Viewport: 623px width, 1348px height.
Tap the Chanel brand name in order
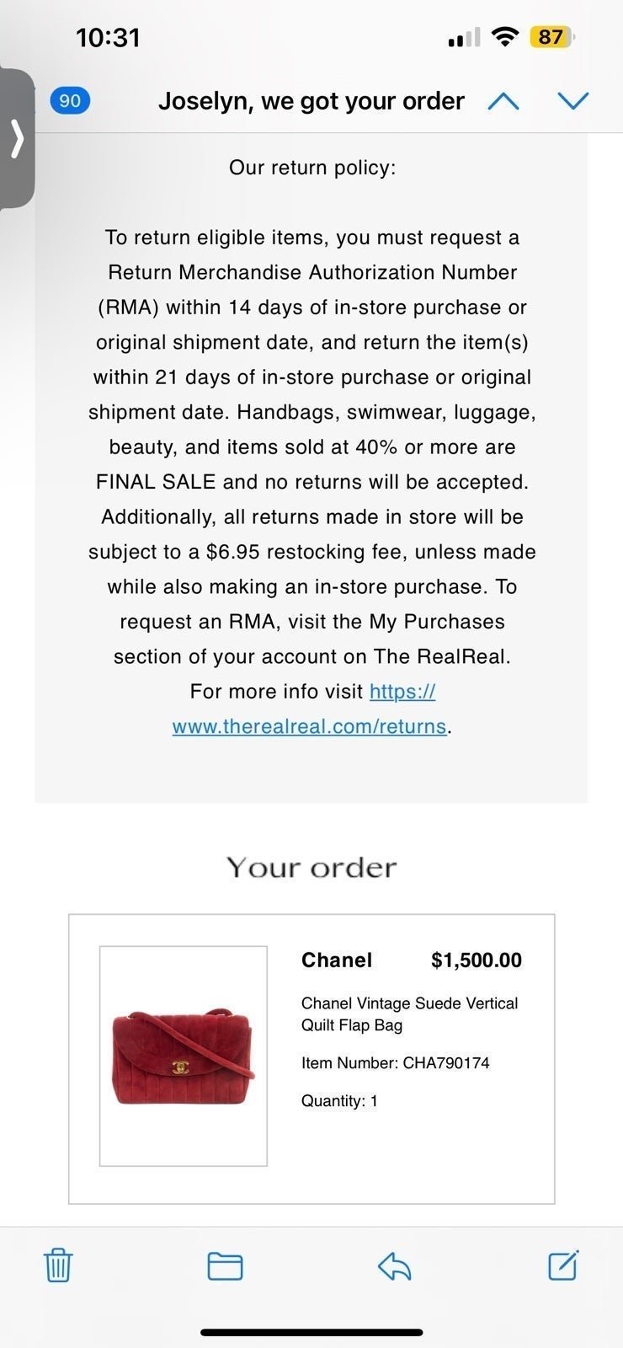337,960
